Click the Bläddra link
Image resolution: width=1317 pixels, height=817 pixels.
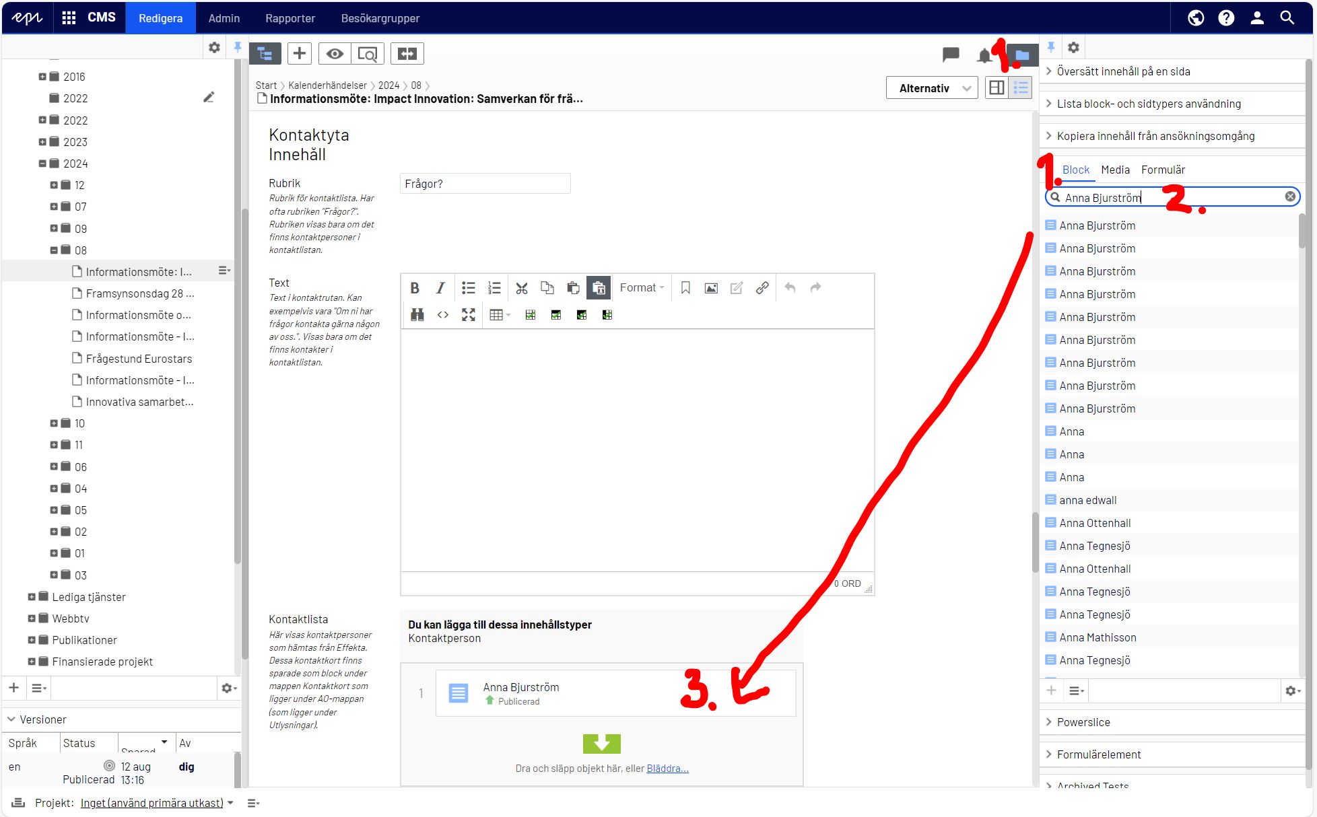point(667,769)
